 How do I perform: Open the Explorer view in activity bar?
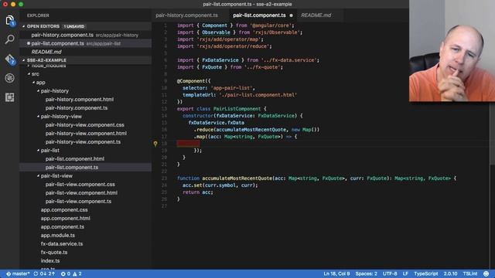tap(9, 21)
